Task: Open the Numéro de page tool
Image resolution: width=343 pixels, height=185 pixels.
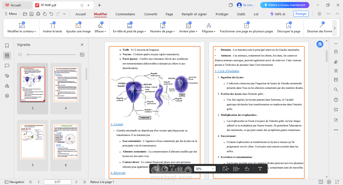Action: click(x=163, y=28)
